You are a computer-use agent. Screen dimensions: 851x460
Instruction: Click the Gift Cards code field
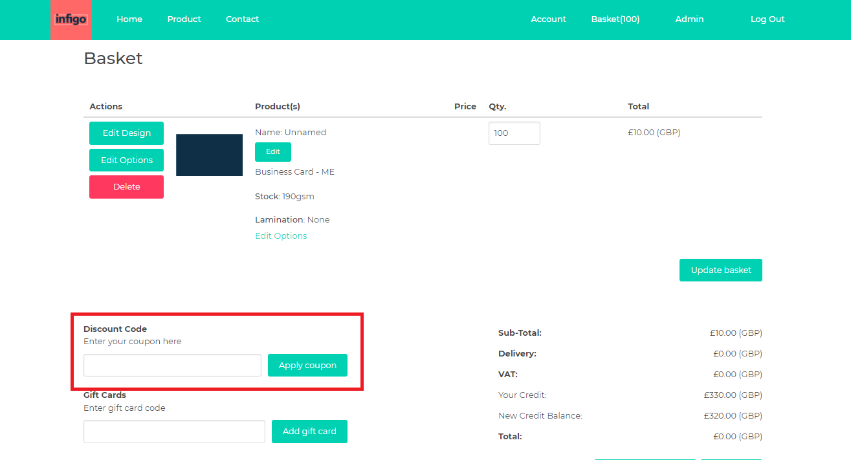coord(174,432)
